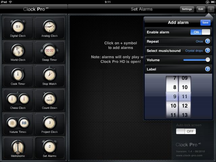
Task: Open the Stop Watch icon
Action: 50,75
